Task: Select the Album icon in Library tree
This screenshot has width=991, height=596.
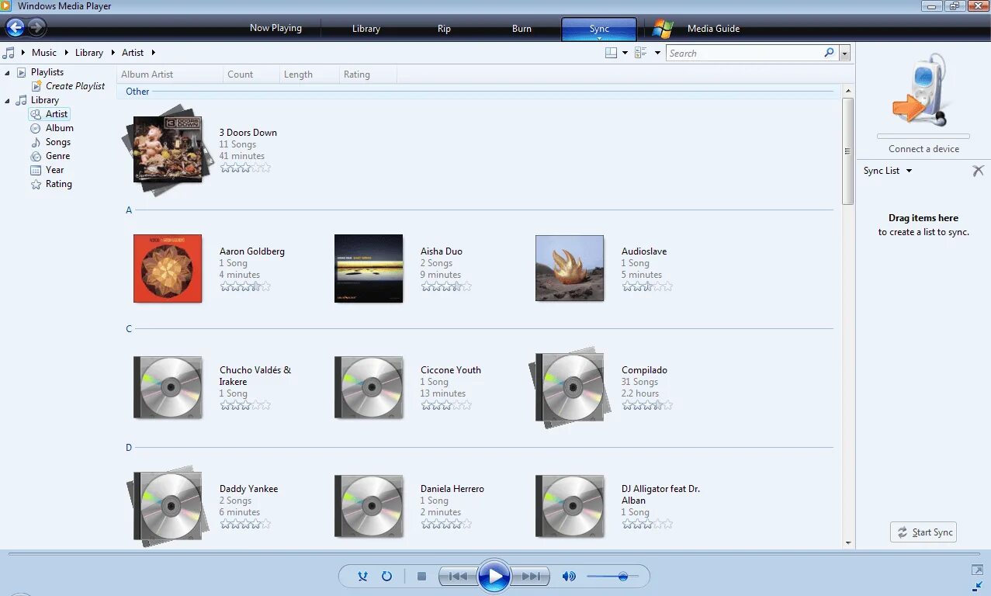Action: point(36,128)
